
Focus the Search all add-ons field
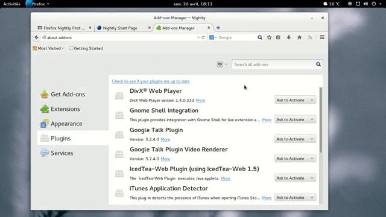(274, 64)
